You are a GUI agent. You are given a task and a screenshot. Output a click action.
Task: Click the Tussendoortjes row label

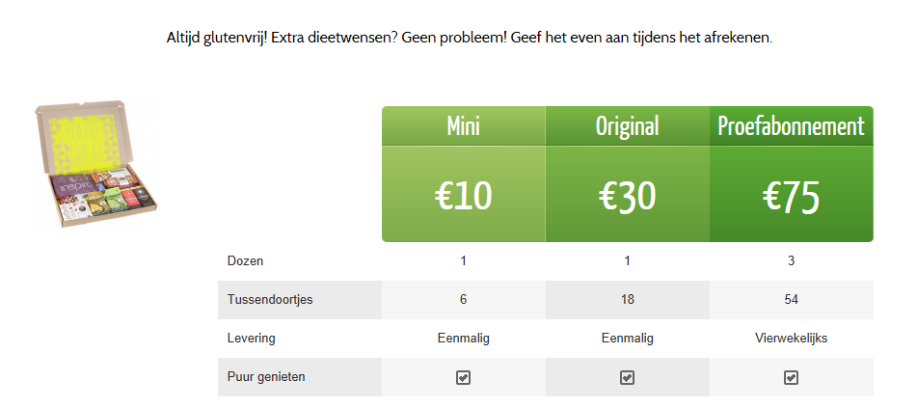(270, 300)
